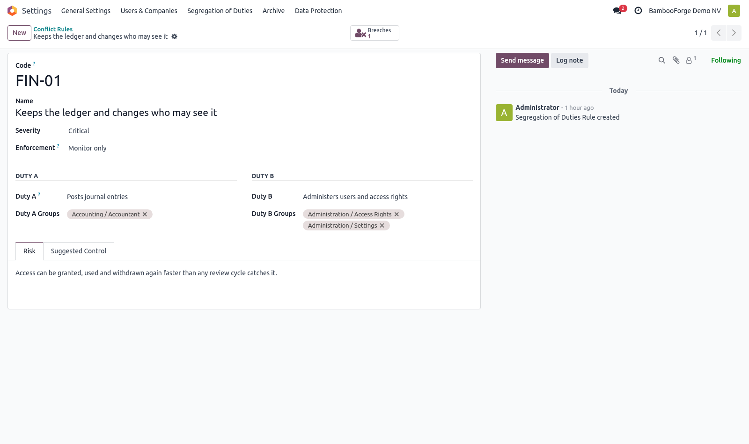This screenshot has width=749, height=444.
Task: Click the Send message button
Action: pos(522,60)
